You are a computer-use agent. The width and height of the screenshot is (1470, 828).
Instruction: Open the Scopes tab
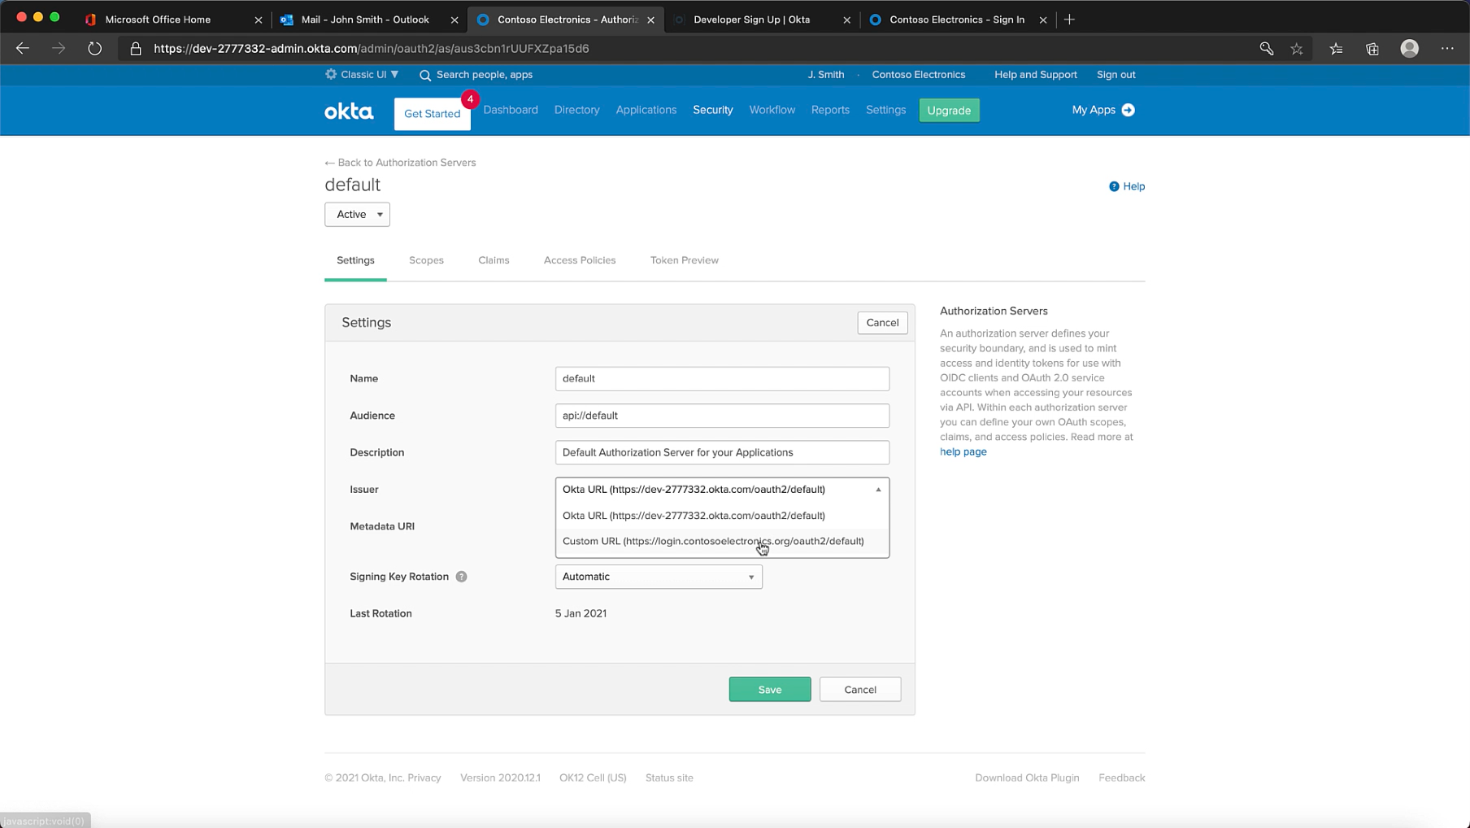[x=426, y=260]
